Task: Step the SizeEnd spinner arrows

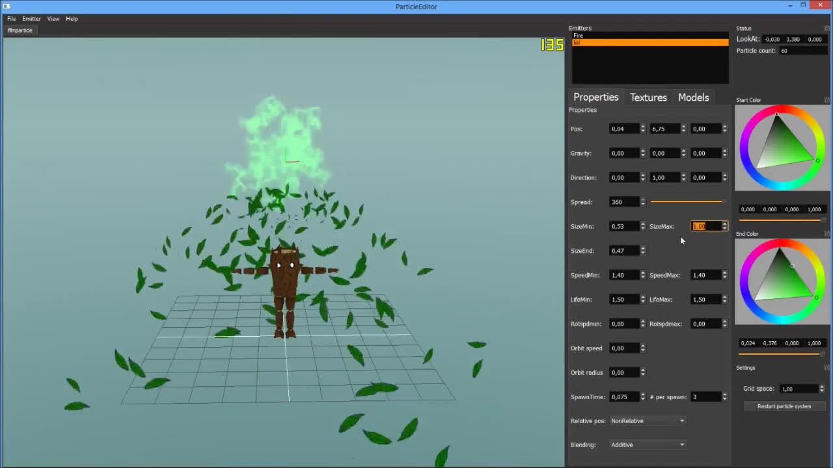Action: tap(643, 251)
